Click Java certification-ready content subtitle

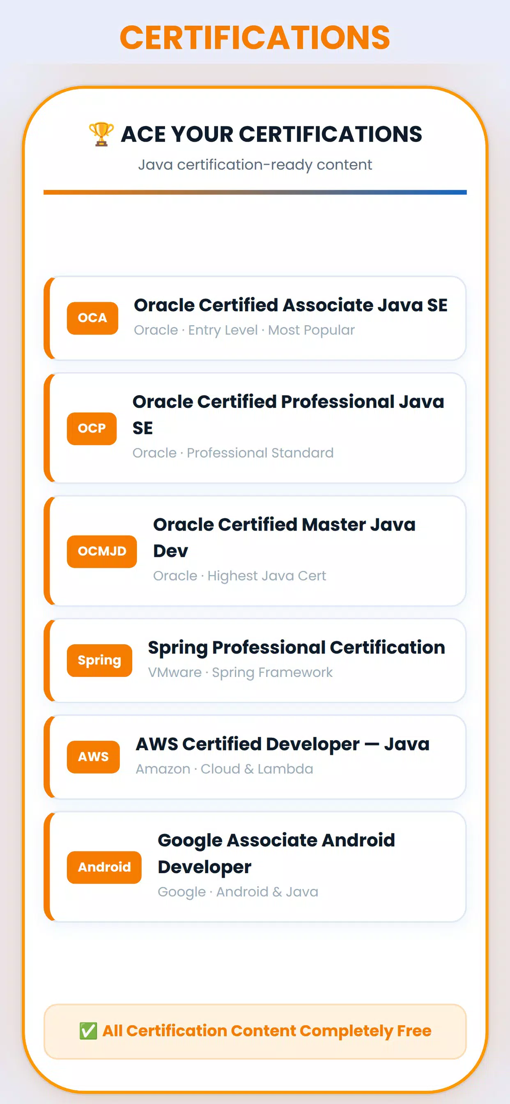click(255, 165)
